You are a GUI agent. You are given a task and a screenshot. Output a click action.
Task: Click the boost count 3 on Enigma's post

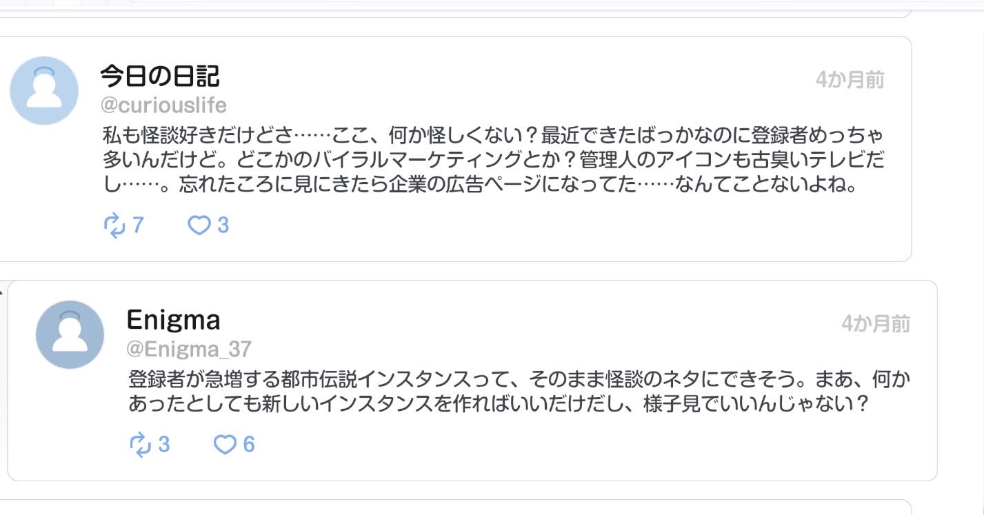pyautogui.click(x=163, y=445)
